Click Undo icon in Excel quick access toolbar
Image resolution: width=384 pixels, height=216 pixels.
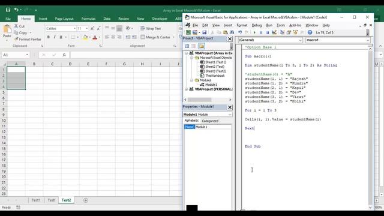pos(16,10)
